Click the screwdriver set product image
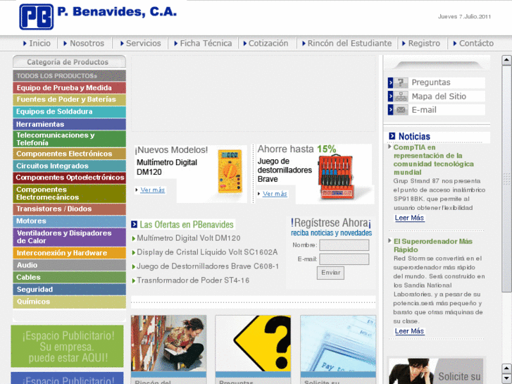512x384 pixels. click(337, 177)
